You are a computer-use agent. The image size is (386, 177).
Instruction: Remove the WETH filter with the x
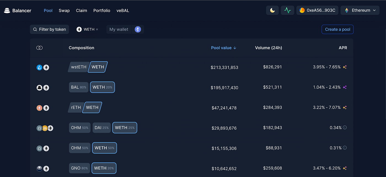97,29
